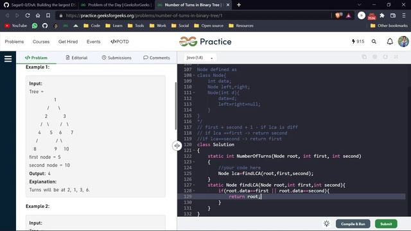Open the Code bookmarks folder
Image resolution: width=411 pixels, height=231 pixels.
pos(92,26)
